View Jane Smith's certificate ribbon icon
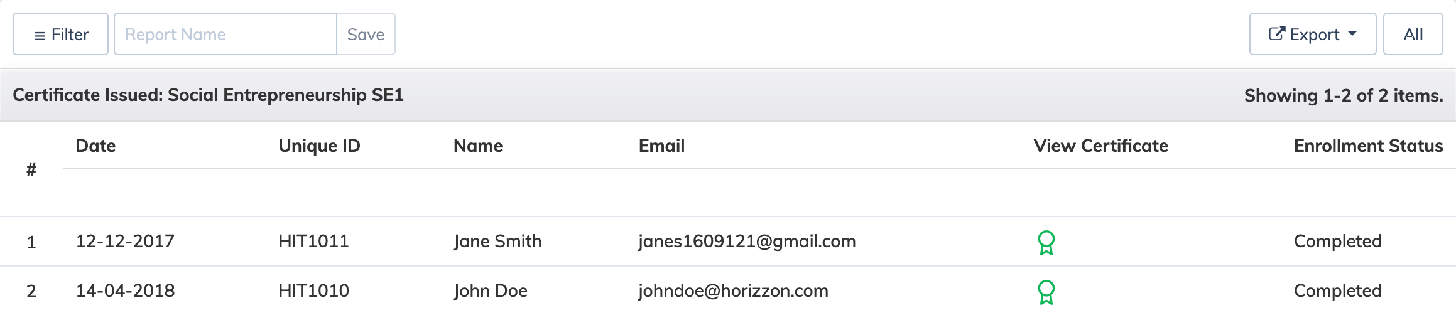The width and height of the screenshot is (1456, 330). [1046, 243]
